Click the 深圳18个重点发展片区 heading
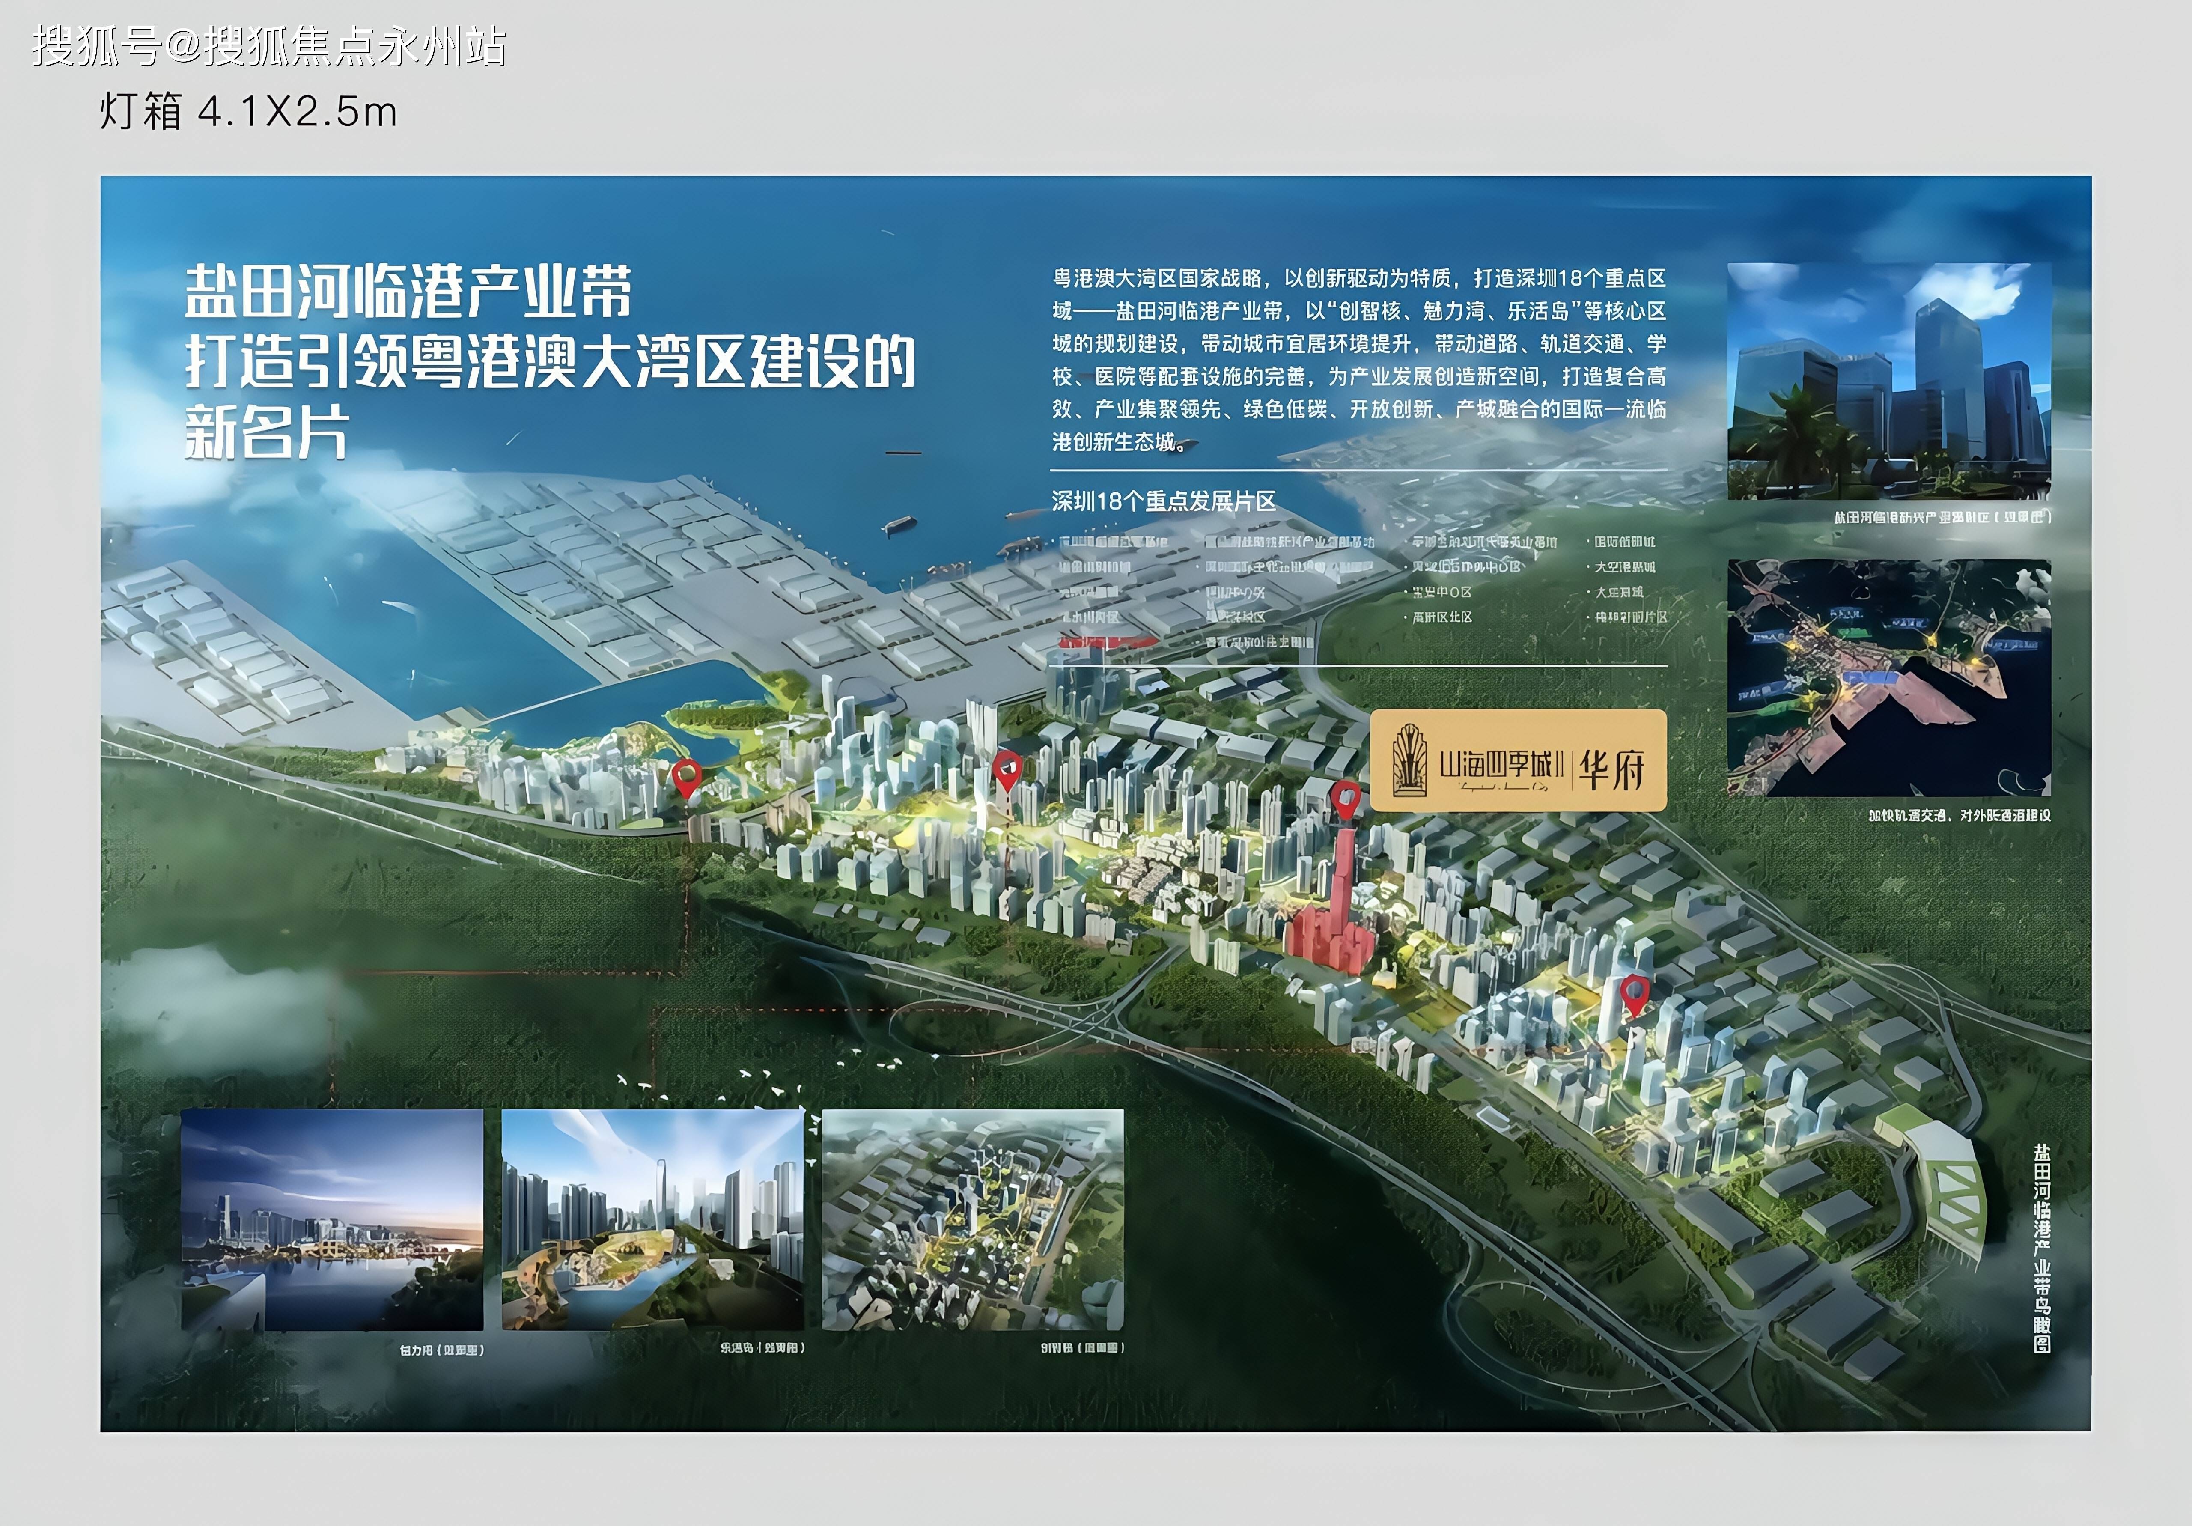Image resolution: width=2192 pixels, height=1526 pixels. pos(1163,501)
